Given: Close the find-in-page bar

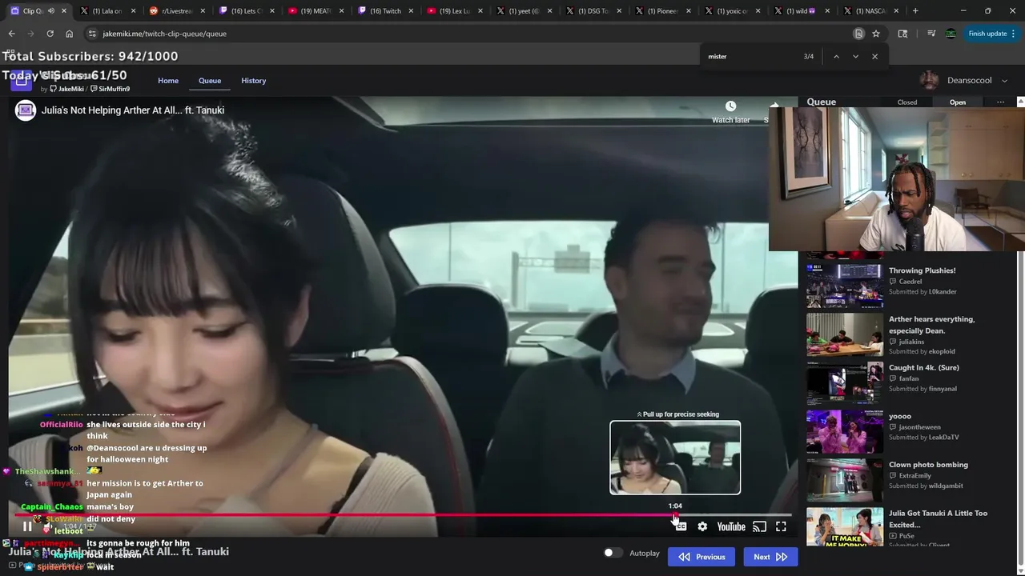Looking at the screenshot, I should click(874, 57).
